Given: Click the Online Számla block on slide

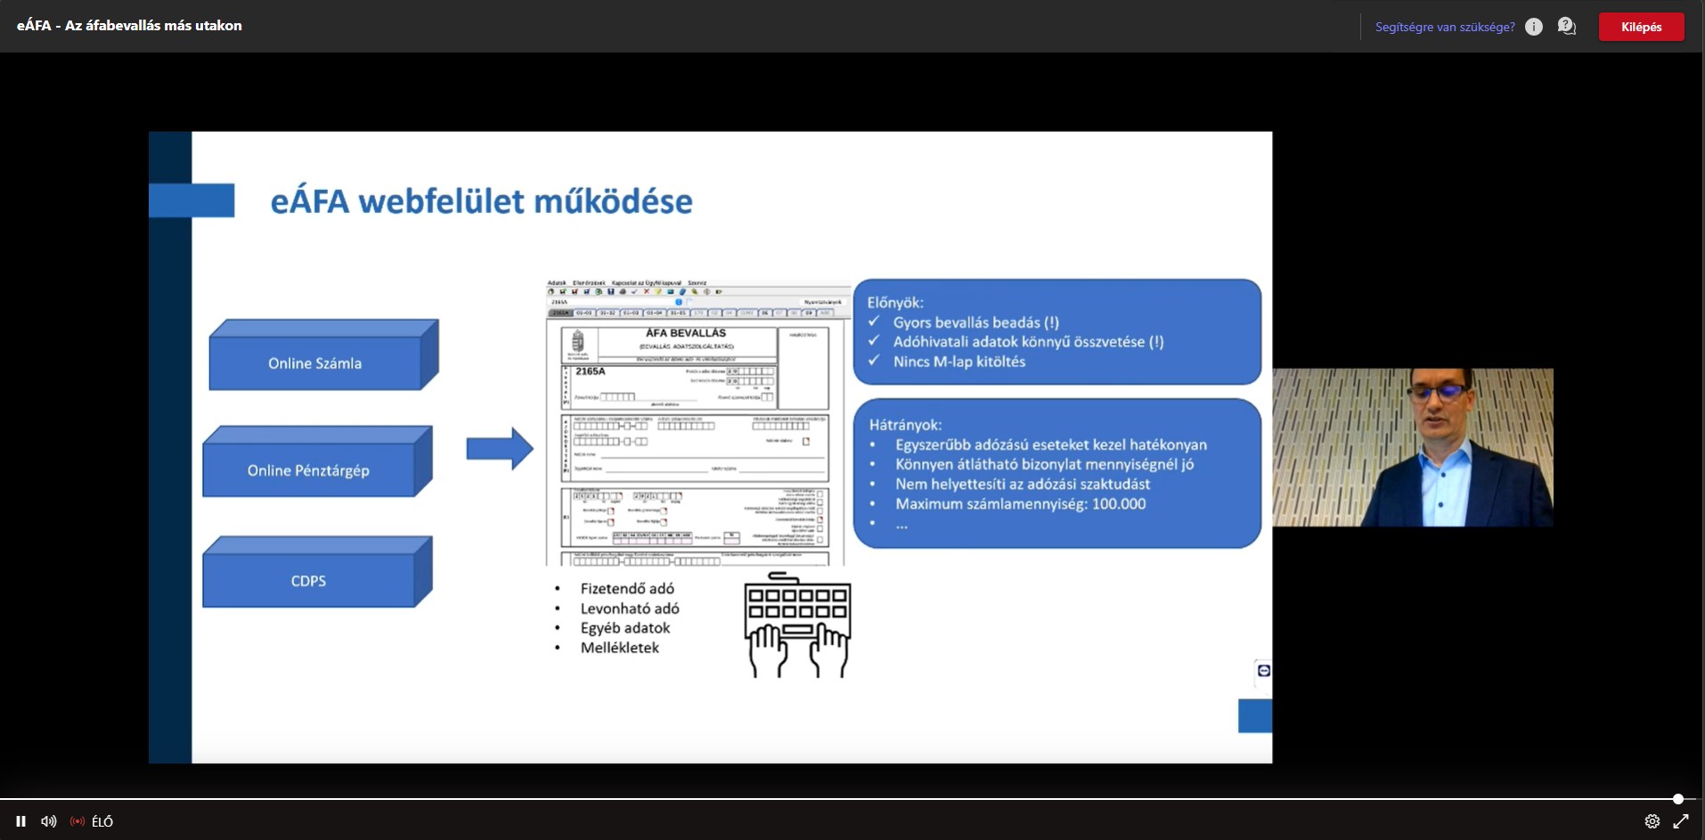Looking at the screenshot, I should click(x=315, y=363).
